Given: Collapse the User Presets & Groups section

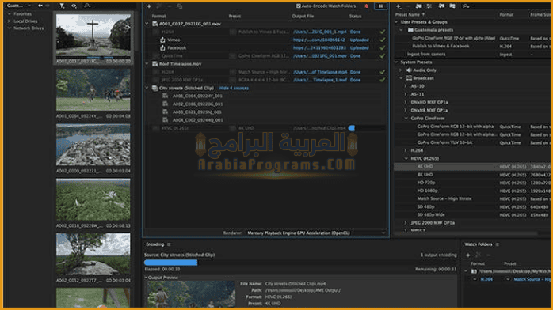Looking at the screenshot, I should pyautogui.click(x=396, y=22).
